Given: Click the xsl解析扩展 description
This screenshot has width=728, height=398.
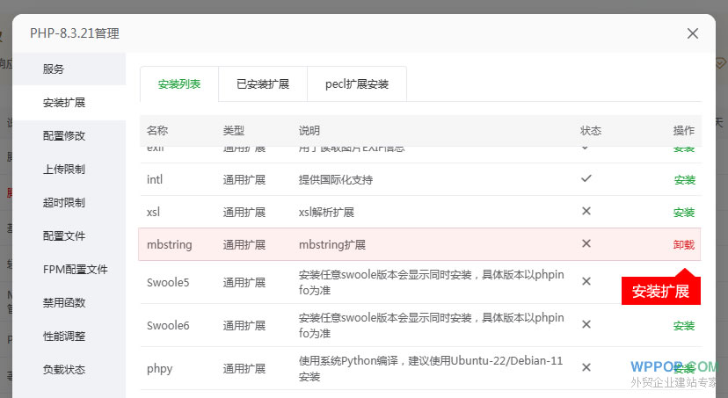Looking at the screenshot, I should [x=326, y=213].
